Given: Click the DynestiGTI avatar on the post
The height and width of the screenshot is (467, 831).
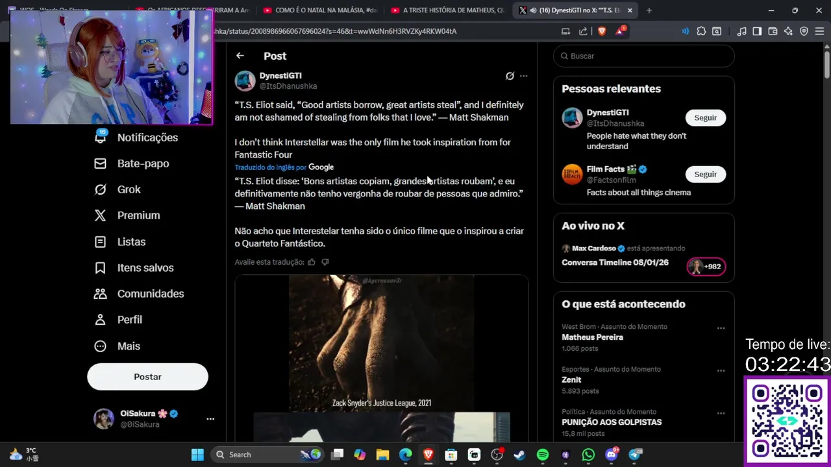Looking at the screenshot, I should 245,81.
